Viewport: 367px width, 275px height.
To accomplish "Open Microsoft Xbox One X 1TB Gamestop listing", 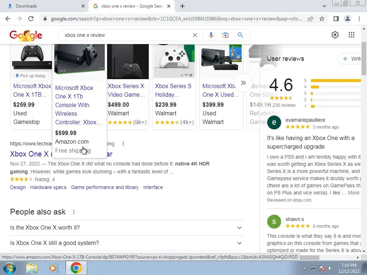I will coord(32,90).
